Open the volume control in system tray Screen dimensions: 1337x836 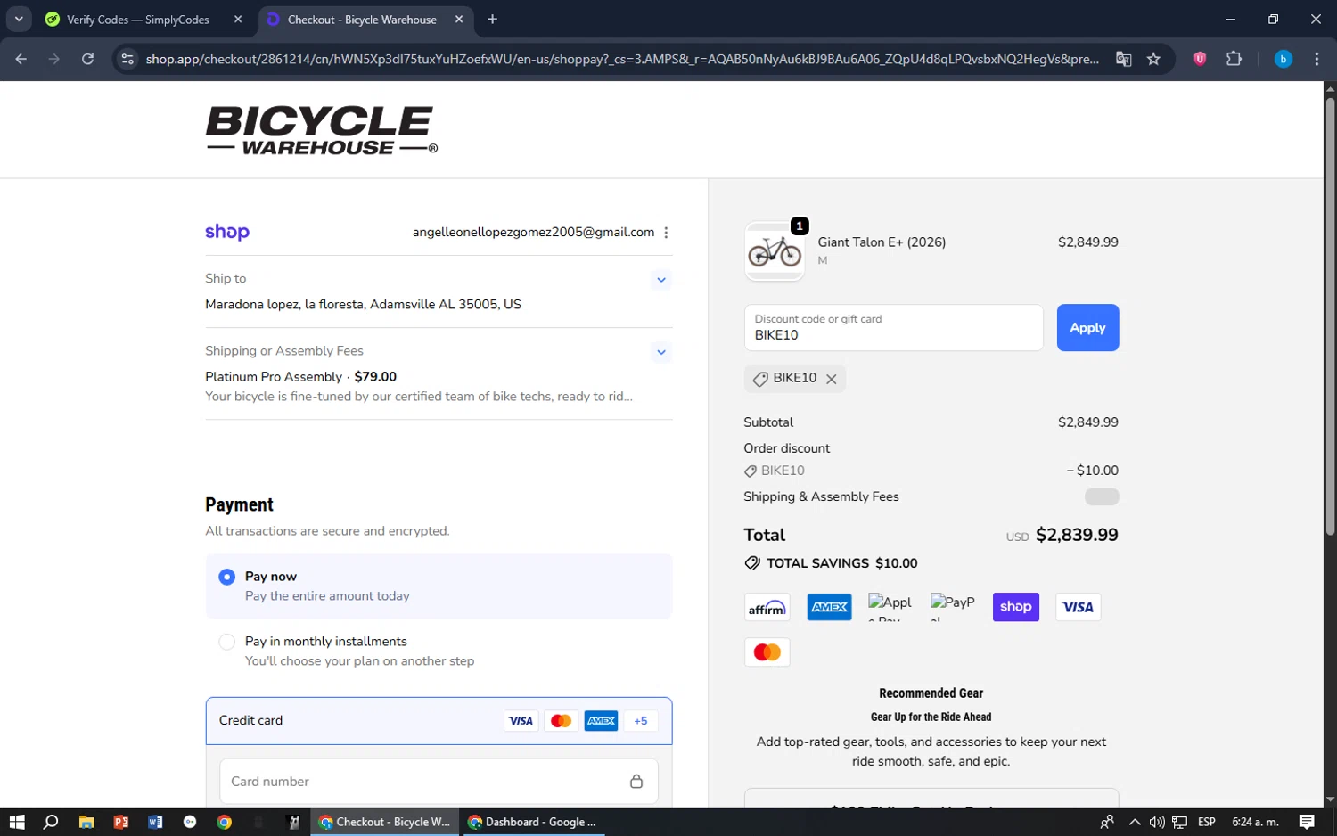click(x=1157, y=822)
